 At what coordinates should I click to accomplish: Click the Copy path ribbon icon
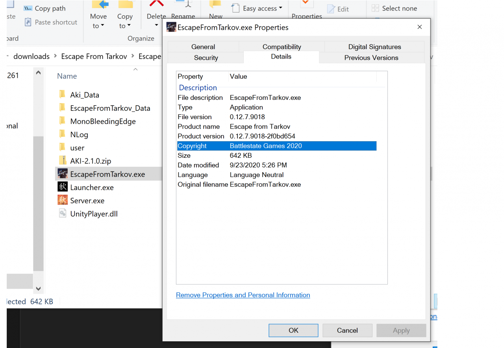click(28, 8)
